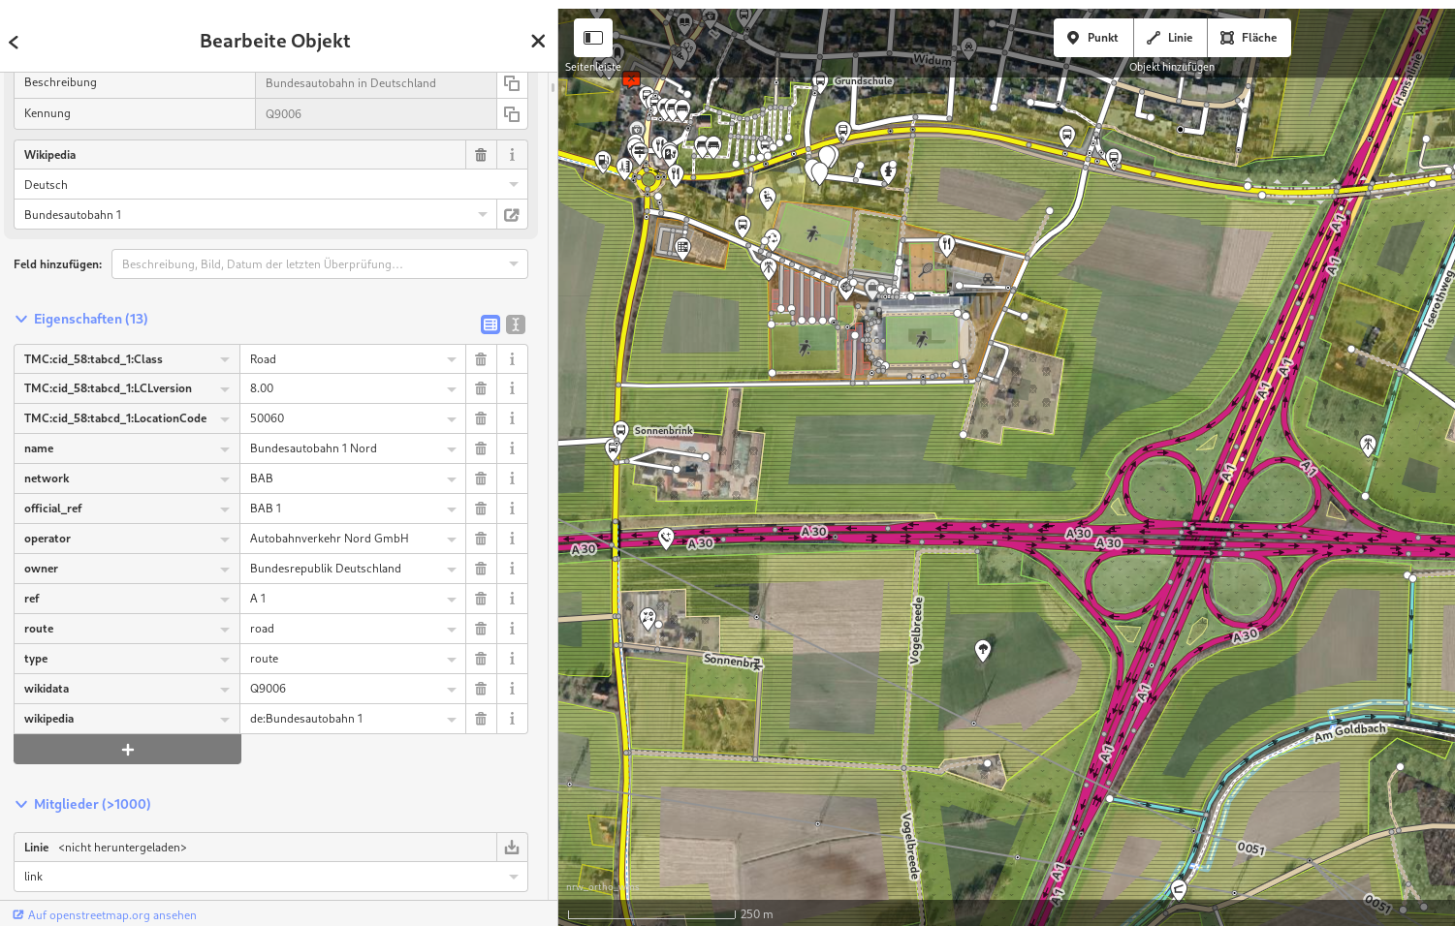Download the Linie member
Image resolution: width=1455 pixels, height=926 pixels.
coord(512,848)
